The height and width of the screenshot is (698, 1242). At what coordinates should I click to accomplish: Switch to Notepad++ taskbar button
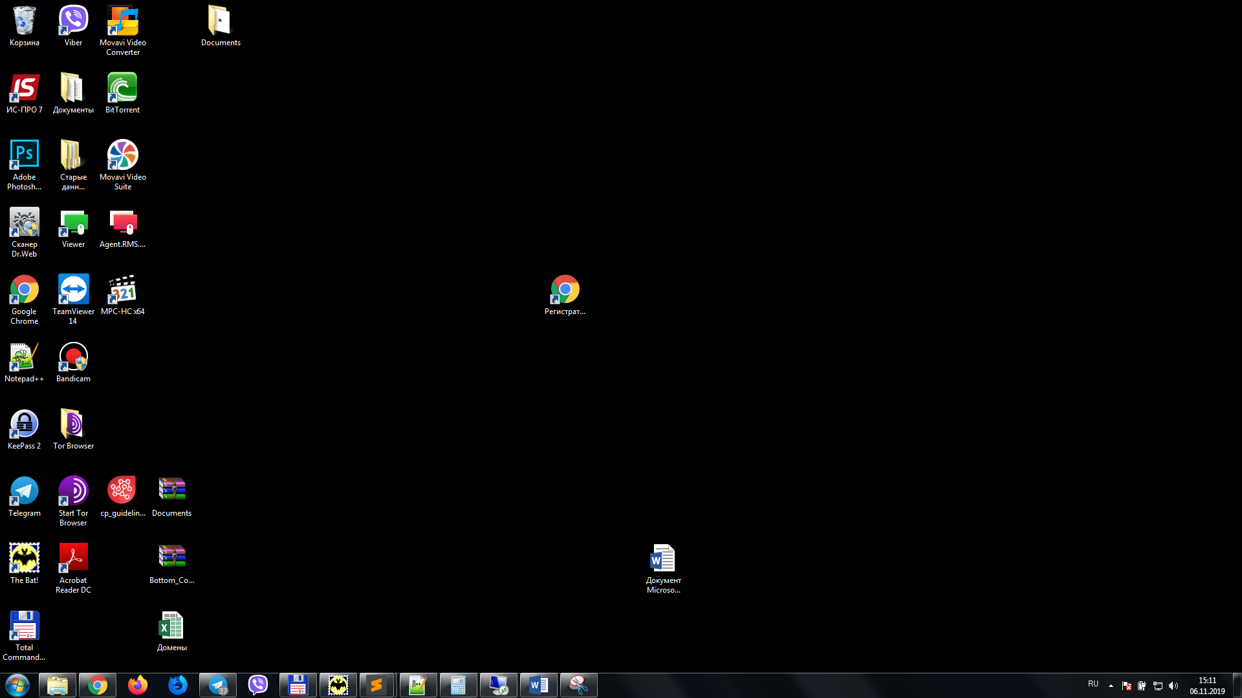point(418,685)
